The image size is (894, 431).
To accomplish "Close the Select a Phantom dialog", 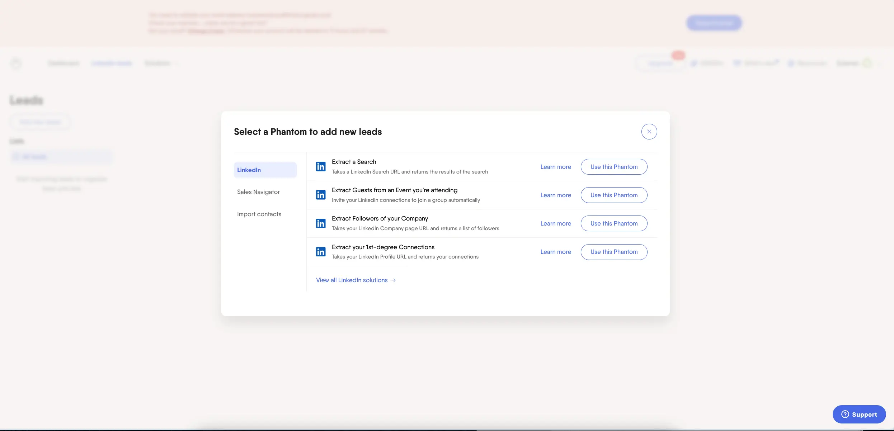I will point(649,132).
